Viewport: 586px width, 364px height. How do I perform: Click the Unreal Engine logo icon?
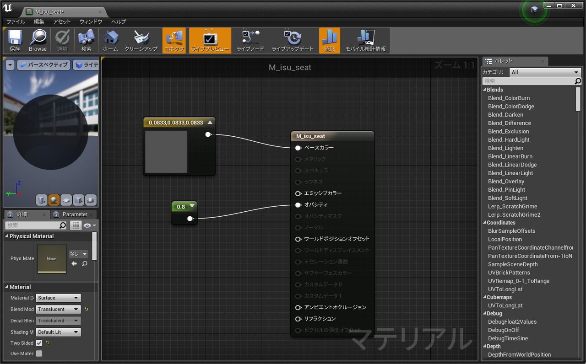pyautogui.click(x=8, y=8)
